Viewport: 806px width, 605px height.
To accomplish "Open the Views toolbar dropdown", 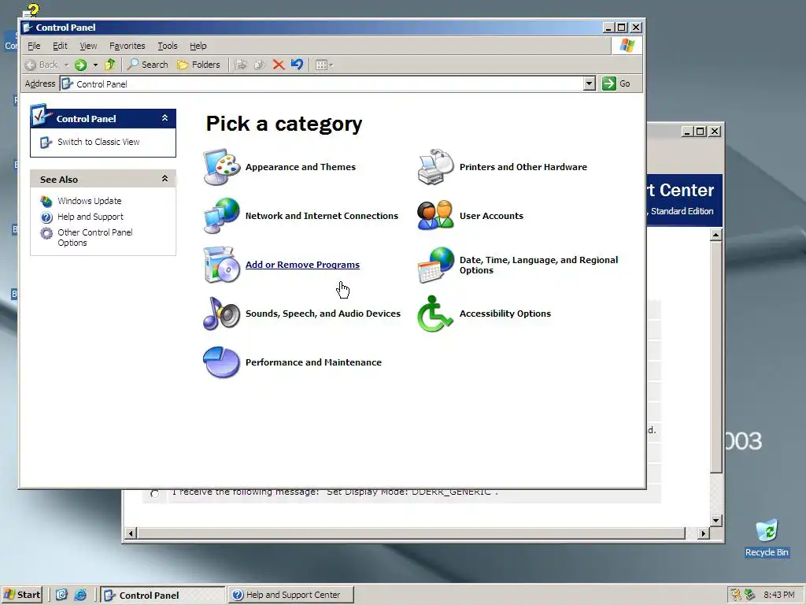I will tap(324, 65).
